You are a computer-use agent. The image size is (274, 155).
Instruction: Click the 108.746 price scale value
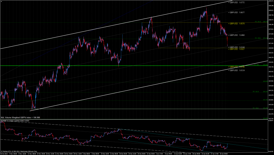271,15
